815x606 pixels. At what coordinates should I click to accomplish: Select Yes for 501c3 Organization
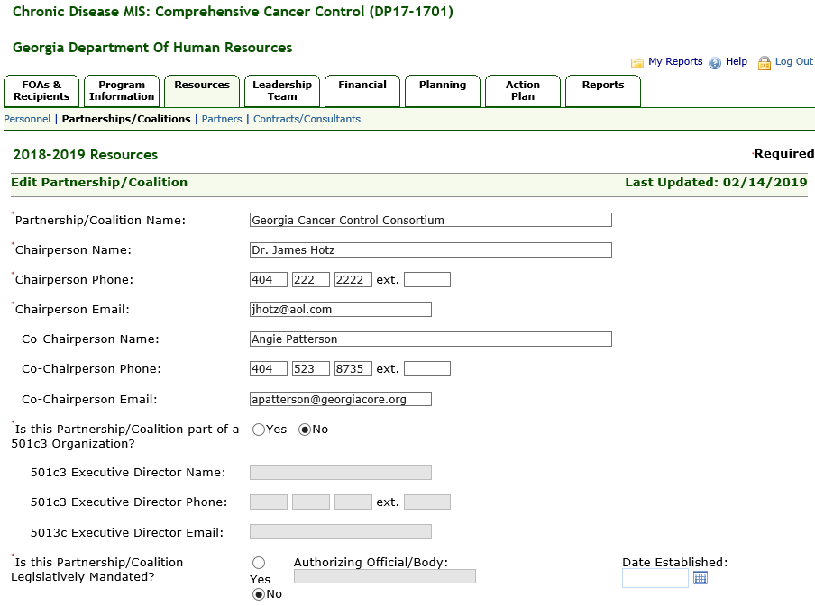pos(259,430)
